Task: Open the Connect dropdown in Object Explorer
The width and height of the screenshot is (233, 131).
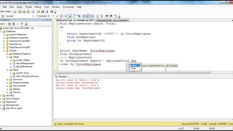Action: 3,24
